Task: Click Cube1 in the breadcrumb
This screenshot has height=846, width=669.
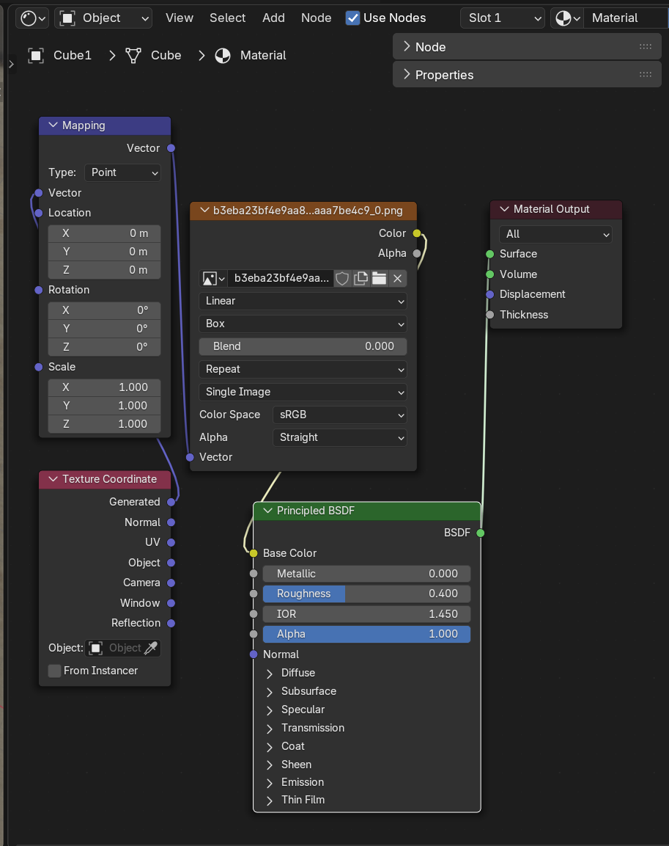Action: [72, 55]
